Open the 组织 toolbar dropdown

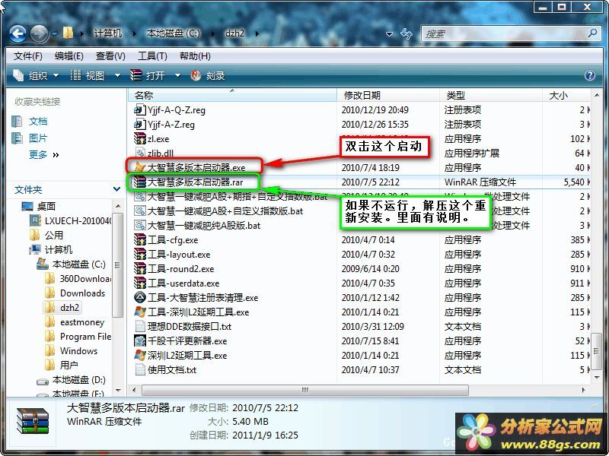click(36, 75)
